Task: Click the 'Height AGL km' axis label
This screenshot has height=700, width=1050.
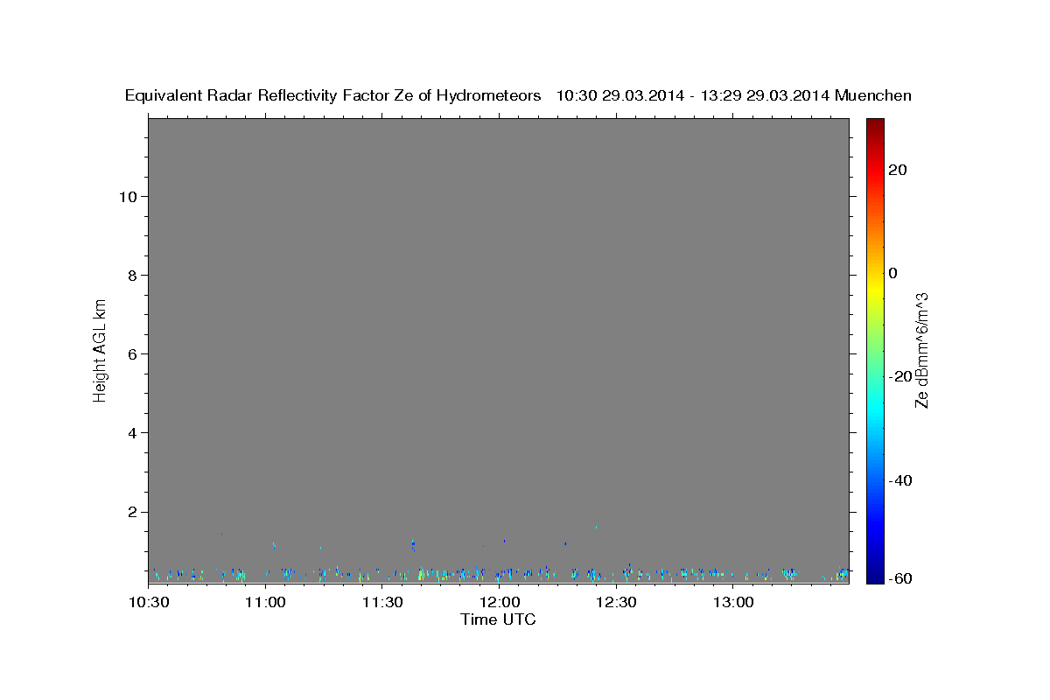Action: click(101, 350)
